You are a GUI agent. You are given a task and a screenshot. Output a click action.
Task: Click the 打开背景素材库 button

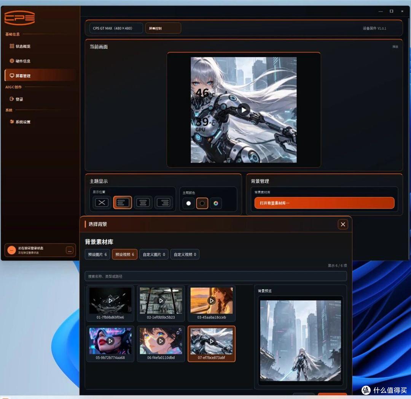(324, 203)
